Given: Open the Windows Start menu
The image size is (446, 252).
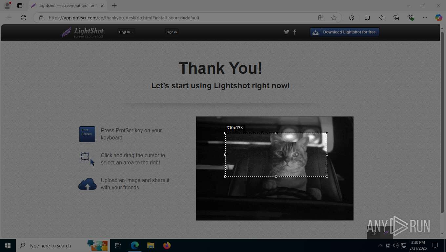Looking at the screenshot, I should pyautogui.click(x=8, y=245).
